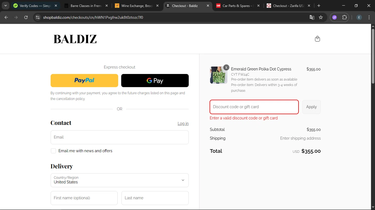Viewport: 375px width, 210px height.
Task: Check Email me with news and offers
Action: [x=53, y=151]
